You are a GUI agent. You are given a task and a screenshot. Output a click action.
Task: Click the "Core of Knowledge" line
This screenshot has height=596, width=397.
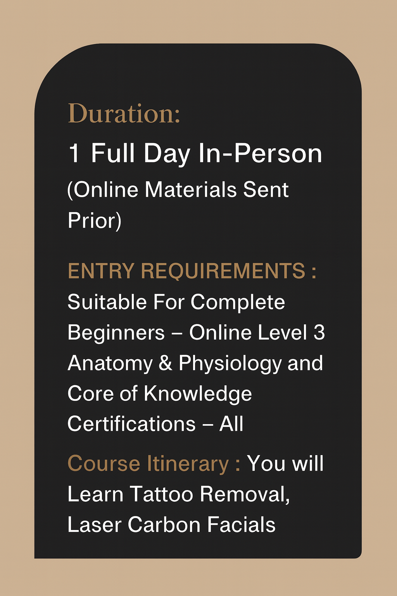159,393
